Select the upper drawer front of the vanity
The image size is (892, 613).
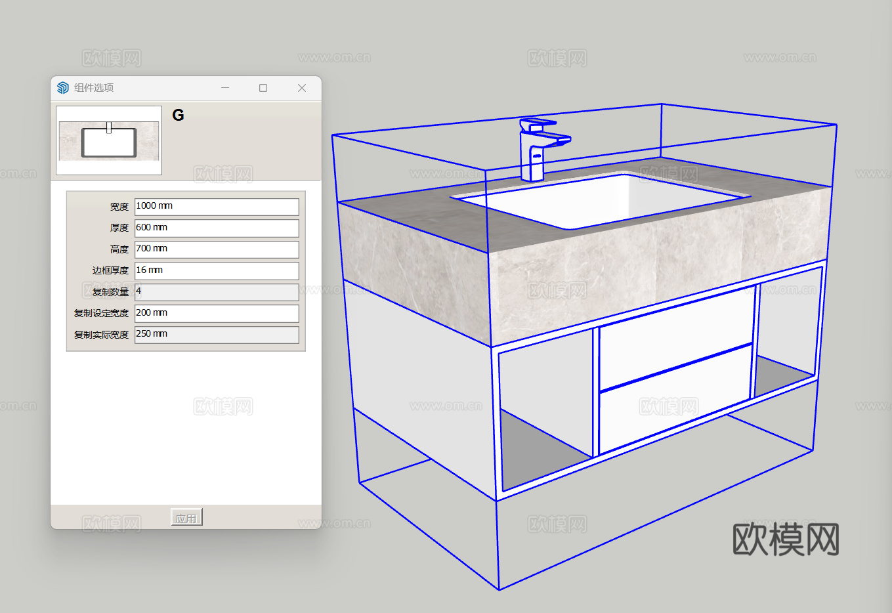pos(676,339)
